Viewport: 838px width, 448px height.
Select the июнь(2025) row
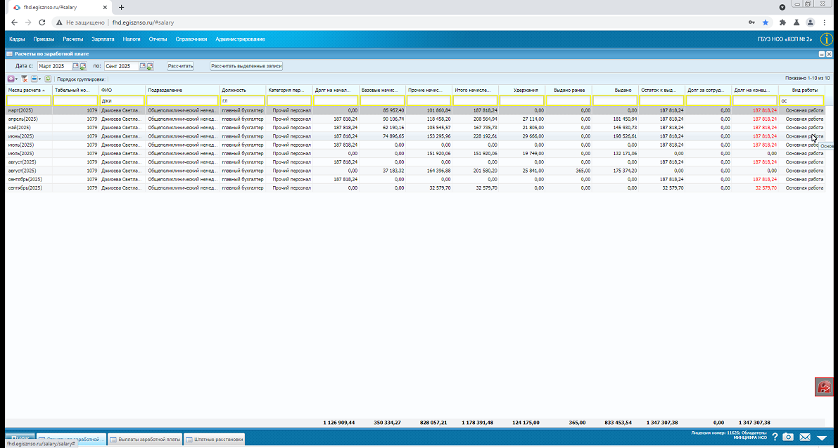coord(414,136)
